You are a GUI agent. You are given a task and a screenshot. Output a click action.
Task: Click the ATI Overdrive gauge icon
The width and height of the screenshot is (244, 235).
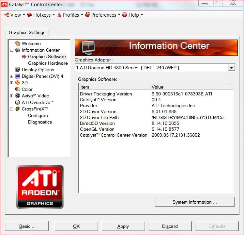point(18,102)
